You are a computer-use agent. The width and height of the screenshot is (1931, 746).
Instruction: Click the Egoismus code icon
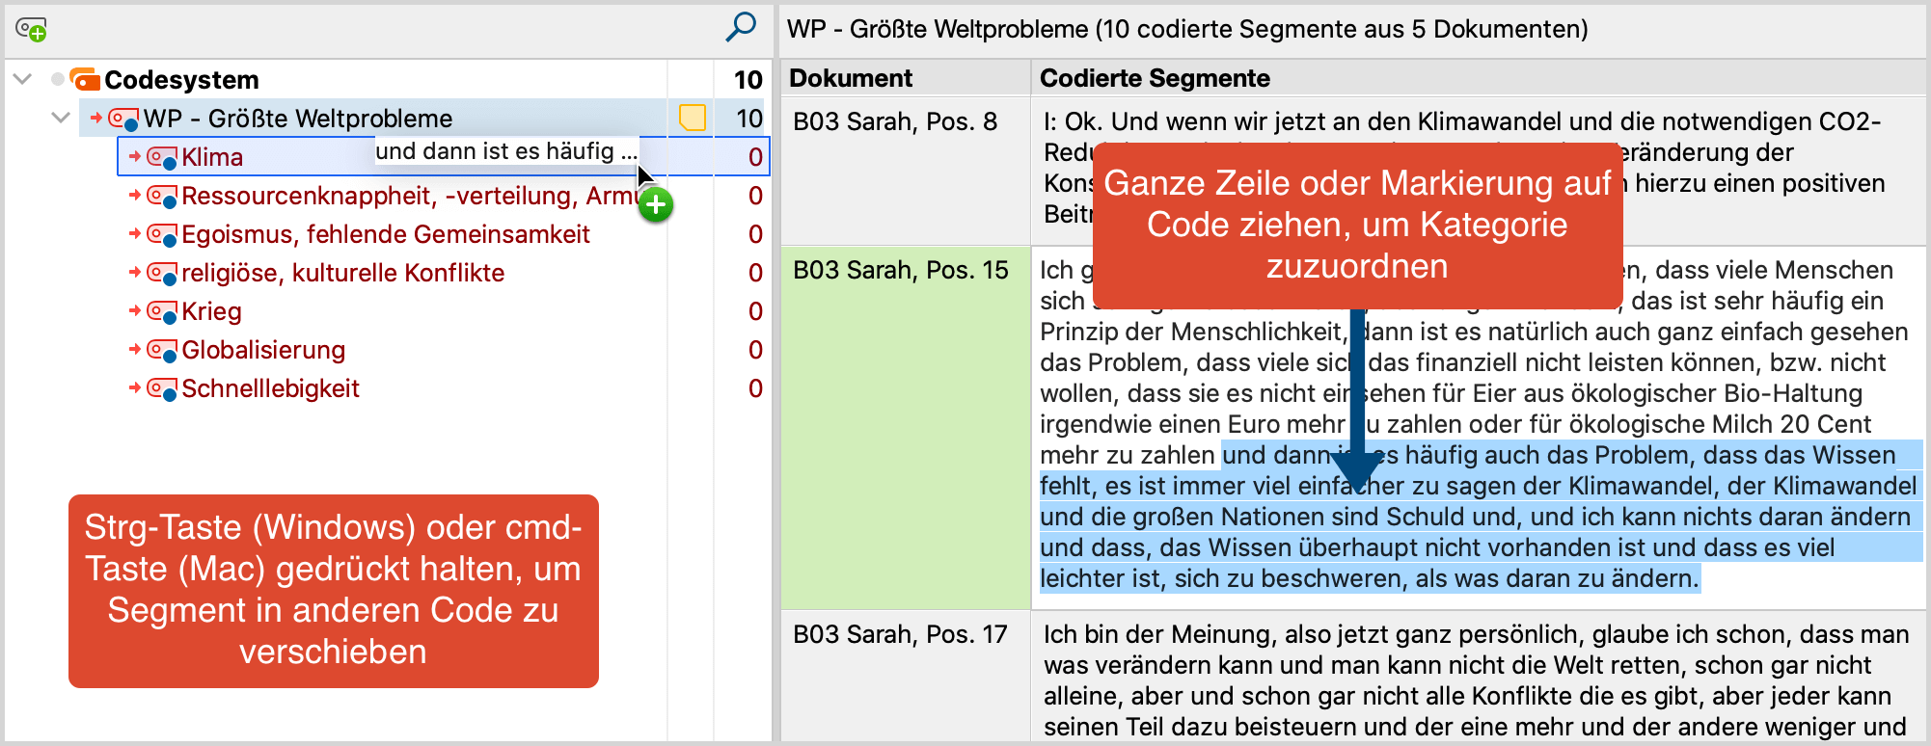(162, 234)
